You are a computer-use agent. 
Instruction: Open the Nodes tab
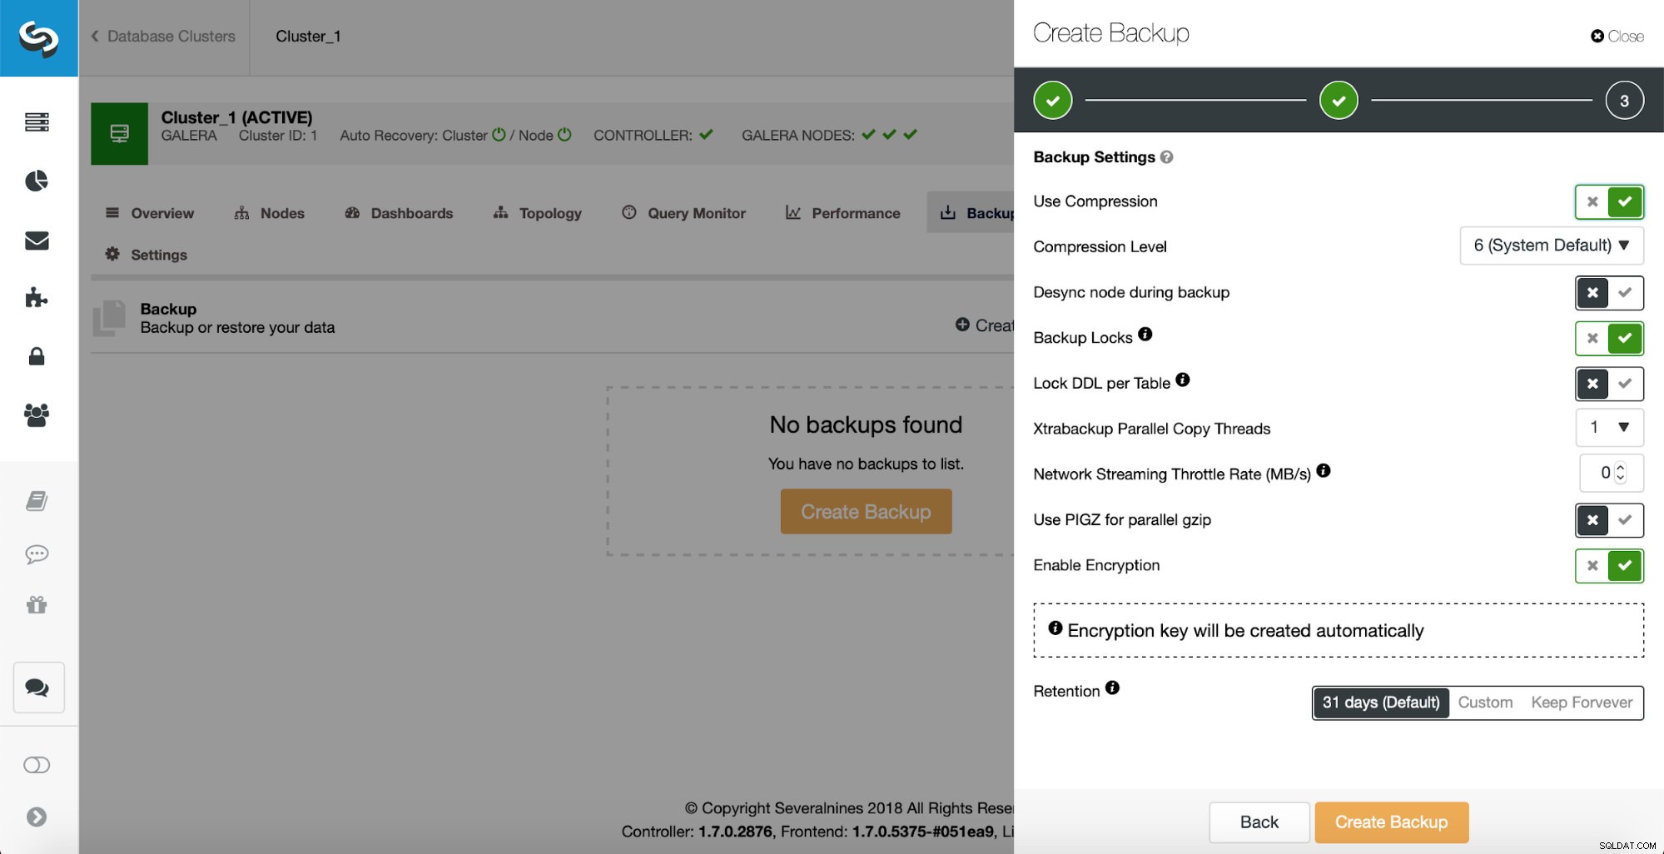pyautogui.click(x=270, y=213)
